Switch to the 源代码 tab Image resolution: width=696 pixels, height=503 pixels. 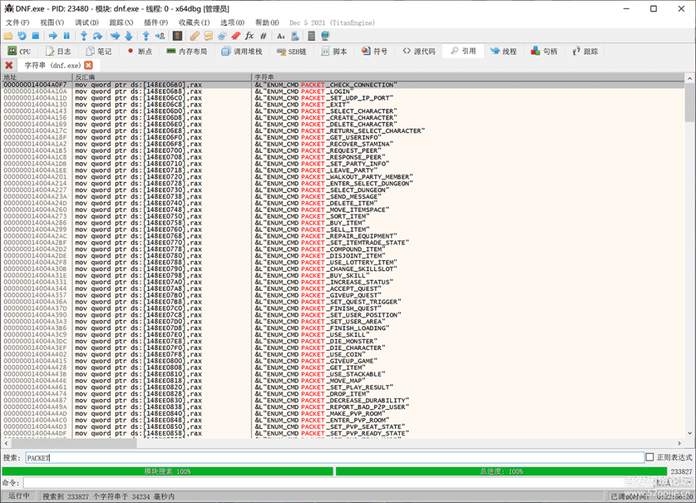pos(419,52)
